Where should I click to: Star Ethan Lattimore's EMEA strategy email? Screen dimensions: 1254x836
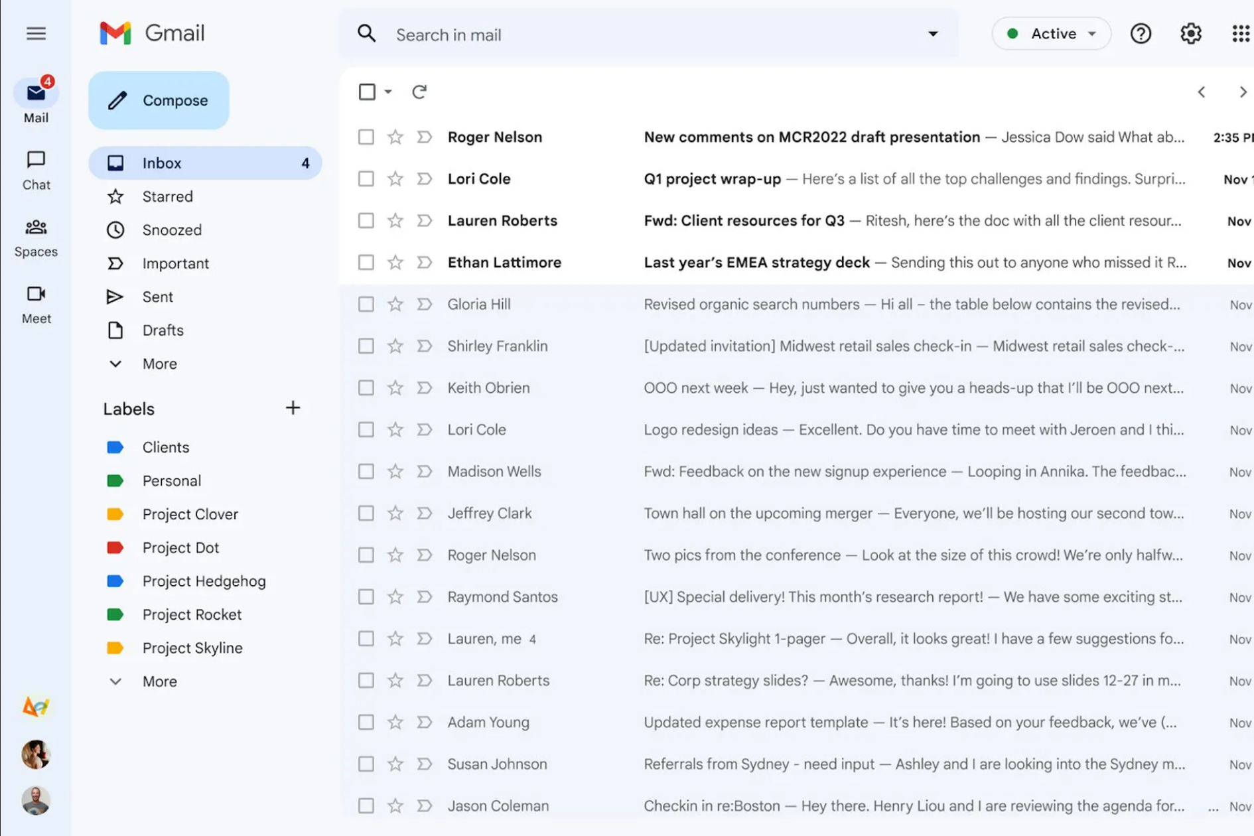[x=395, y=262]
